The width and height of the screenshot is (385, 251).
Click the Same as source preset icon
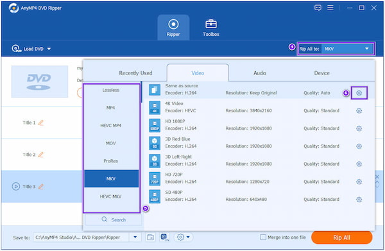155,90
